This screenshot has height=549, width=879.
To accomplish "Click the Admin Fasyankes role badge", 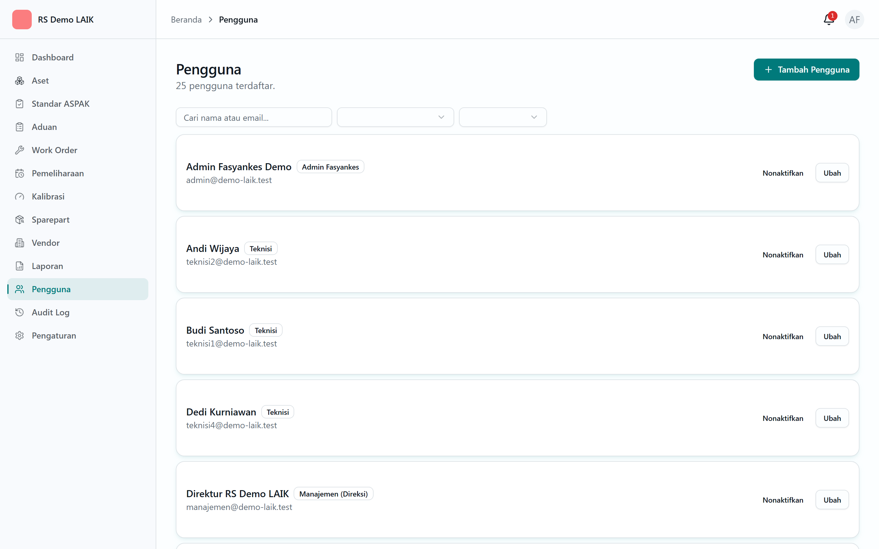I will pyautogui.click(x=330, y=167).
